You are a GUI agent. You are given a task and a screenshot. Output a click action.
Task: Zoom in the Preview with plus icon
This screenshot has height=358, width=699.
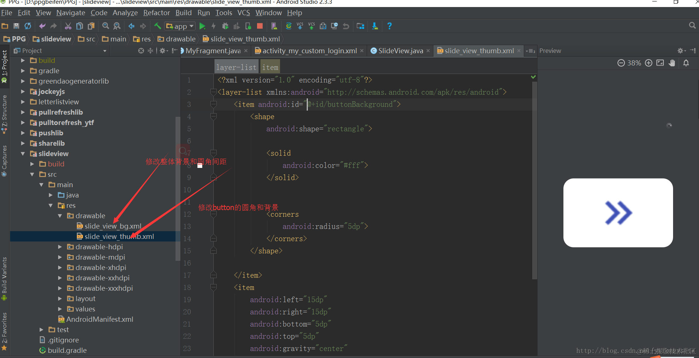(649, 63)
